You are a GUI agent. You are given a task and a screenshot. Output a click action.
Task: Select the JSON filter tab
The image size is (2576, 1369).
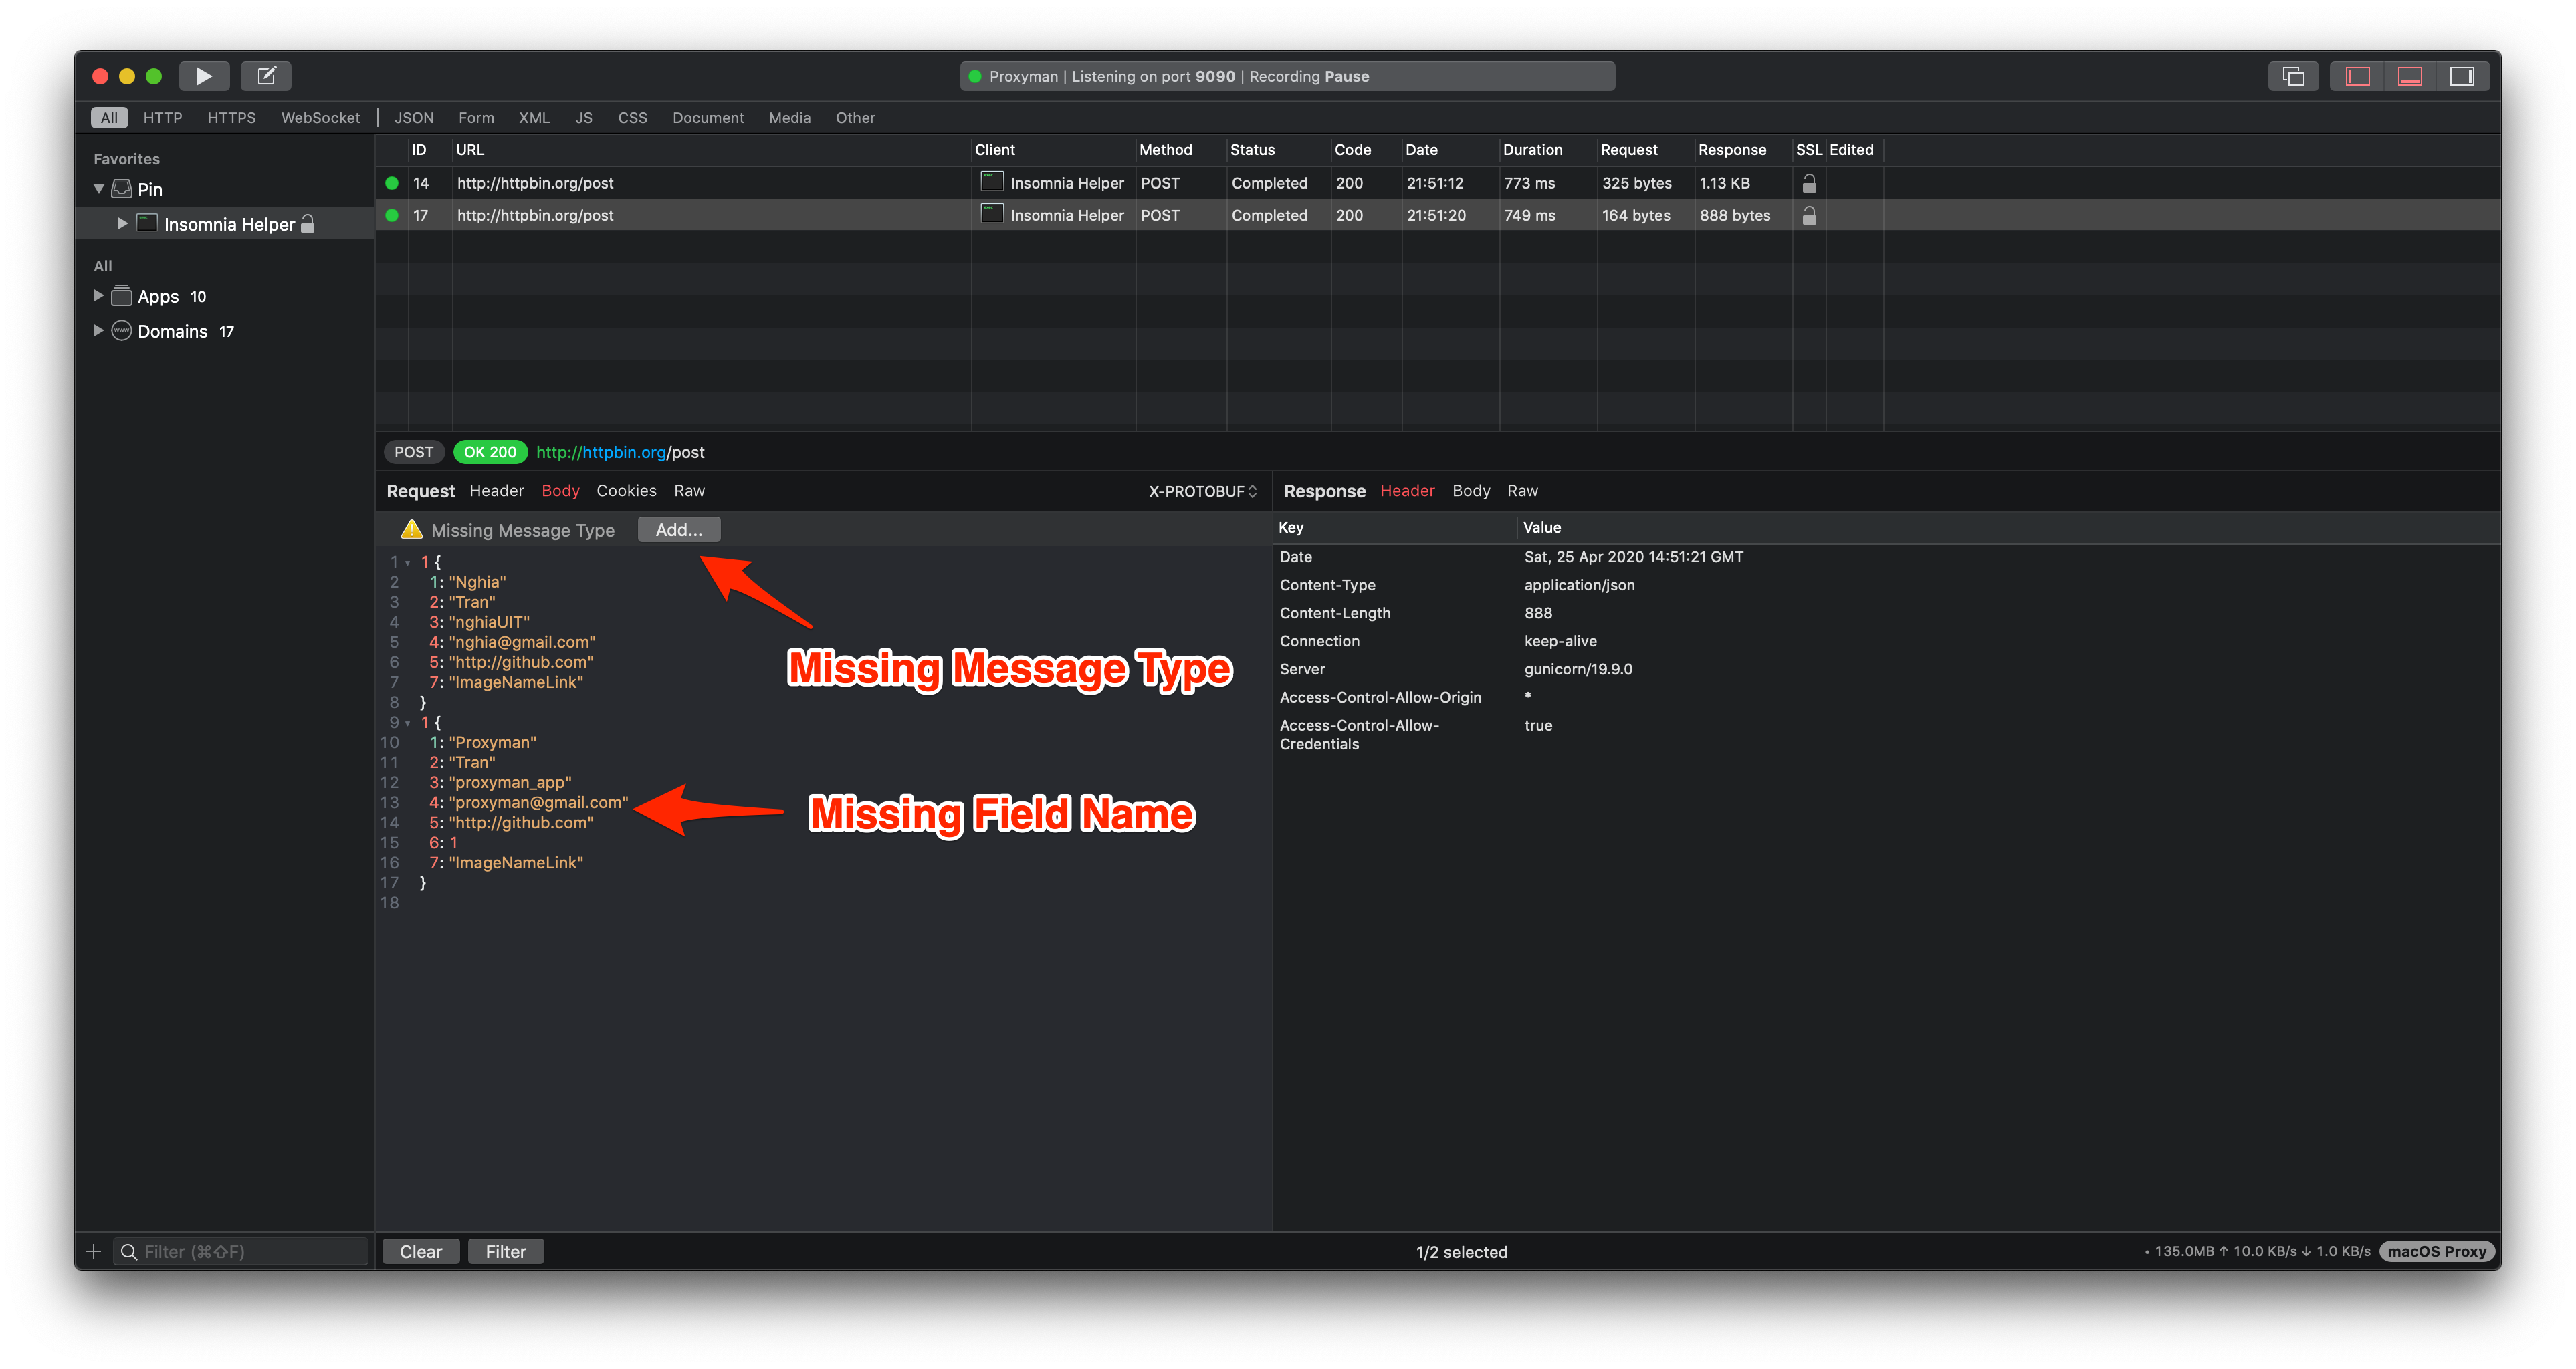(x=414, y=118)
